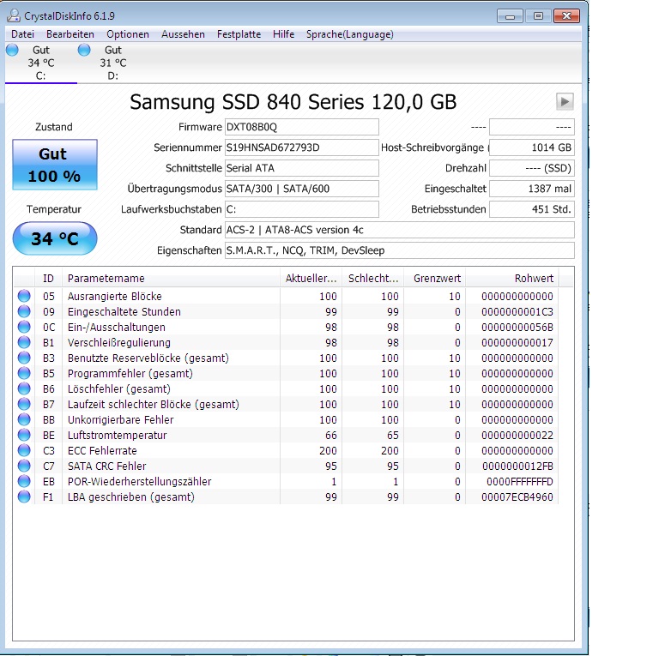The width and height of the screenshot is (659, 656).
Task: Click the status icon for Eingeschaltete Stunden
Action: click(24, 311)
